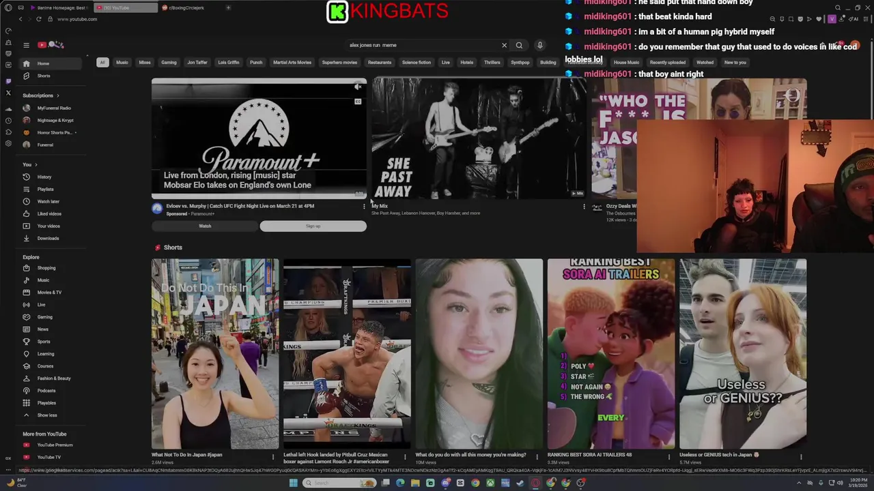Screen dimensions: 874x491
Task: Open Movies & TV under Explore
Action: click(x=51, y=293)
